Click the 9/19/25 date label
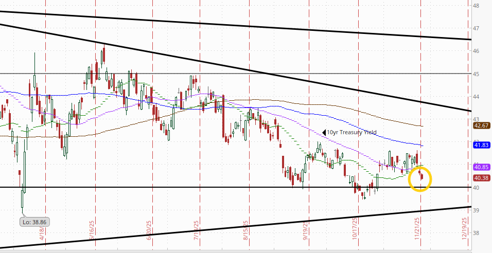Viewport: 492px width, 253px height. pyautogui.click(x=305, y=230)
